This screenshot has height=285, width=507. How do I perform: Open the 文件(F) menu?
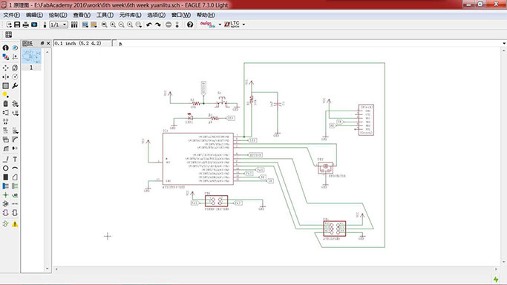pos(12,15)
